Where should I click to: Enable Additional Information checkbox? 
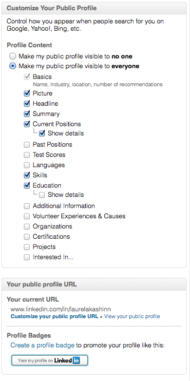pyautogui.click(x=27, y=206)
